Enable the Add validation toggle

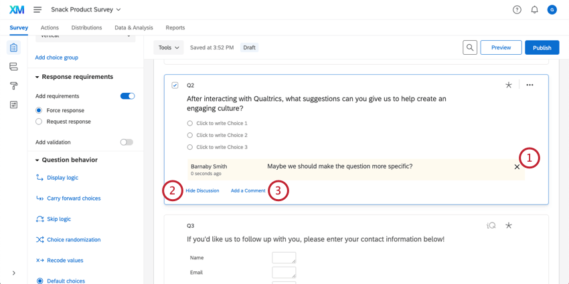coord(127,142)
